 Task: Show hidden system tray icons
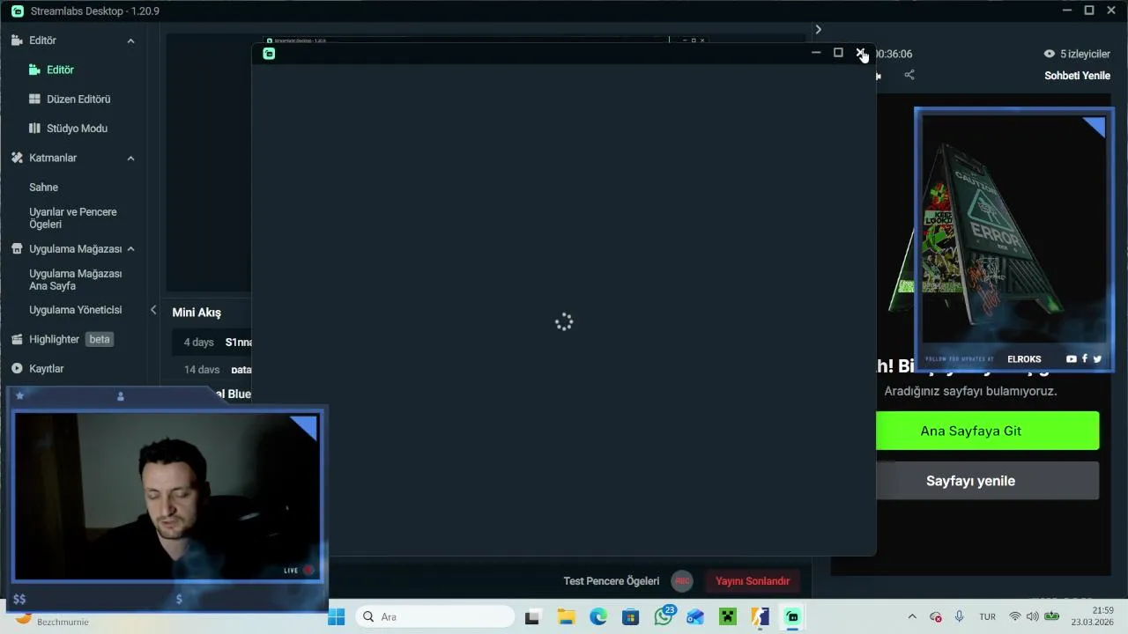pyautogui.click(x=912, y=617)
